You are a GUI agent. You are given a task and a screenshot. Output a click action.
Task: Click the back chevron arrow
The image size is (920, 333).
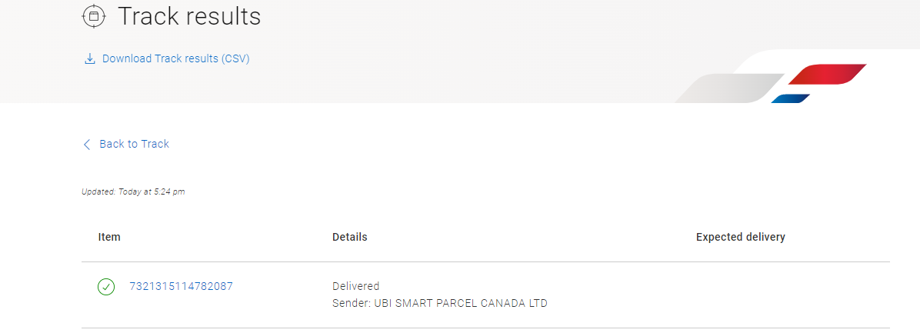click(87, 145)
